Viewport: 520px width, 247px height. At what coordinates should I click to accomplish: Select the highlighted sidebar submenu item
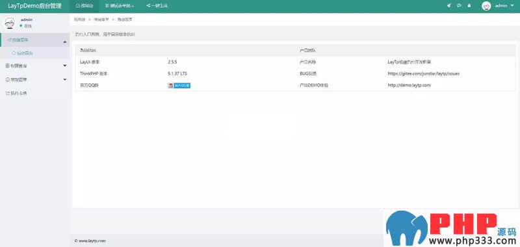coord(35,53)
